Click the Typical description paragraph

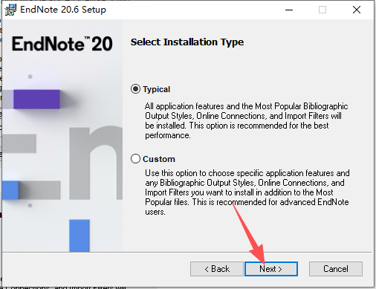[247, 120]
